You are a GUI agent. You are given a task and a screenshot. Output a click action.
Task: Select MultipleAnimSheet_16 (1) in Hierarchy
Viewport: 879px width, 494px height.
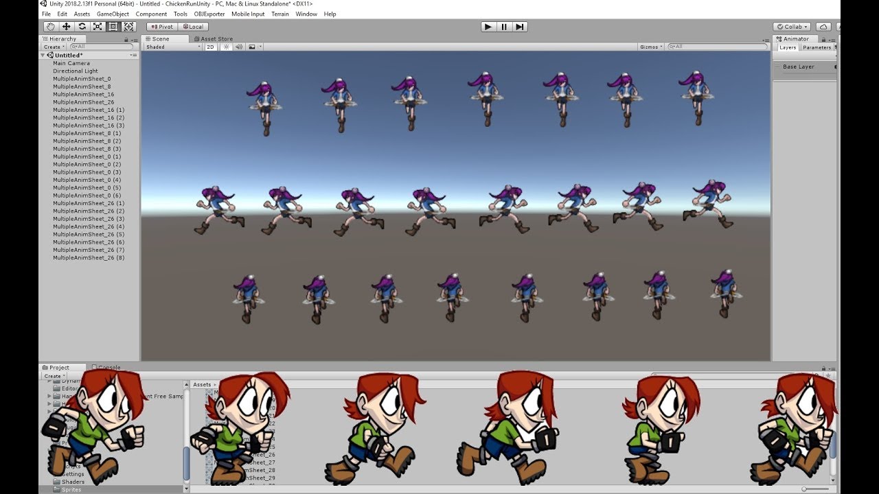[x=89, y=110]
